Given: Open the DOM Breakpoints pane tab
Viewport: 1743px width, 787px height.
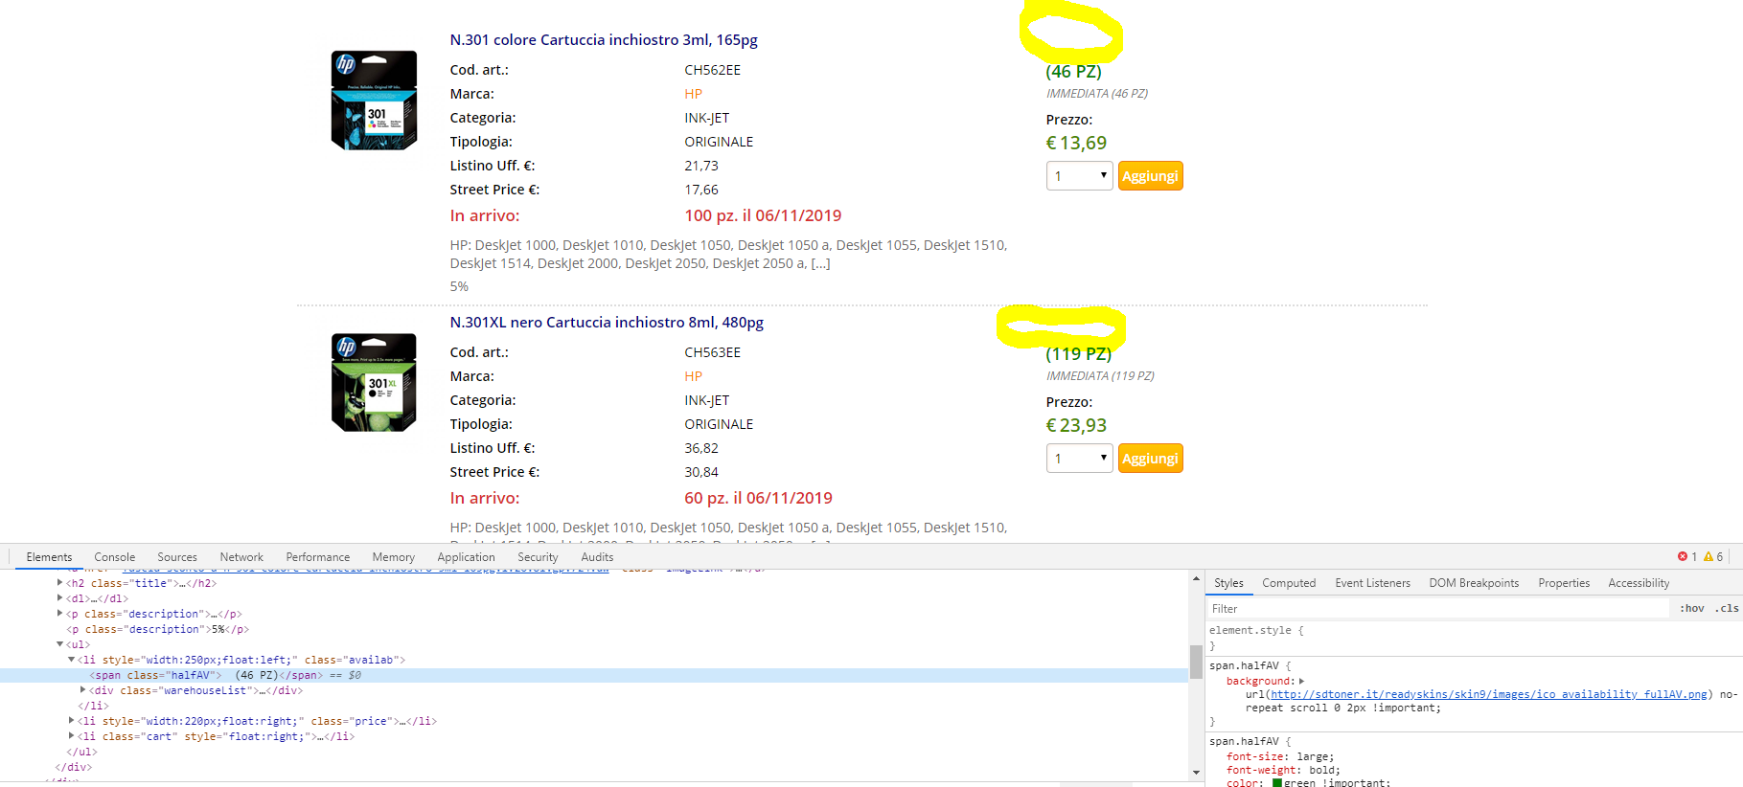Looking at the screenshot, I should click(x=1474, y=583).
